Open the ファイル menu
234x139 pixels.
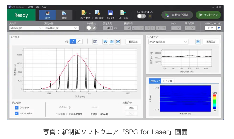[x=31, y=6]
